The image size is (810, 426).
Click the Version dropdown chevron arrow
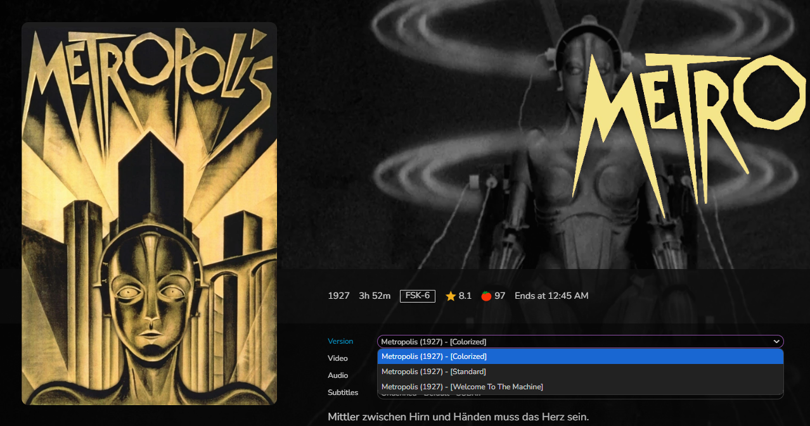776,342
